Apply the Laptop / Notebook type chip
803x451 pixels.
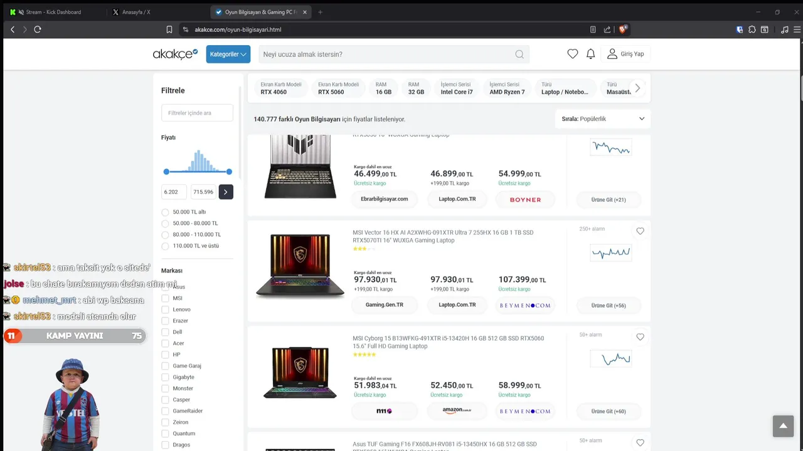coord(565,88)
